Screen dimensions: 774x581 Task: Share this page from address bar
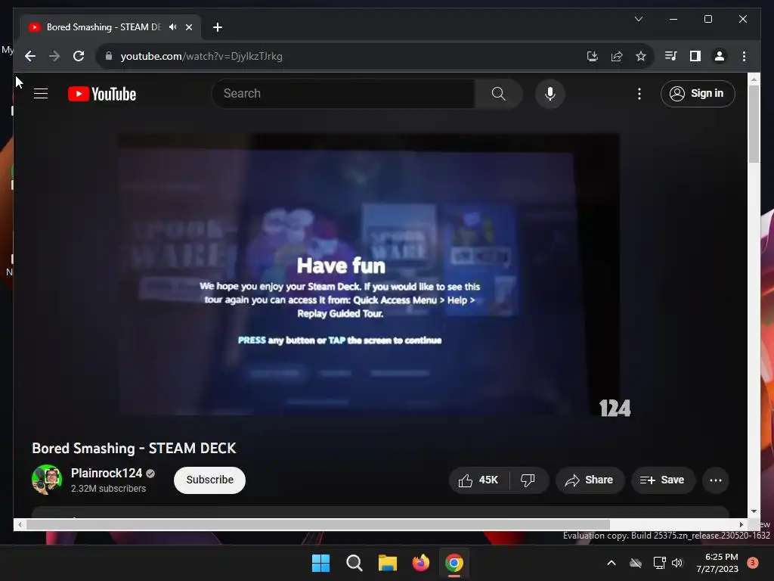click(617, 56)
